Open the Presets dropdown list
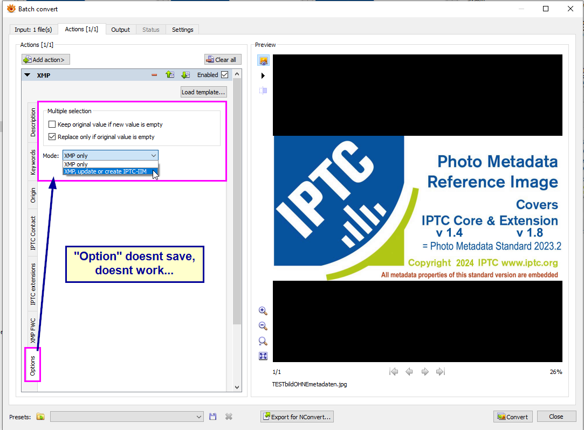 tap(199, 417)
